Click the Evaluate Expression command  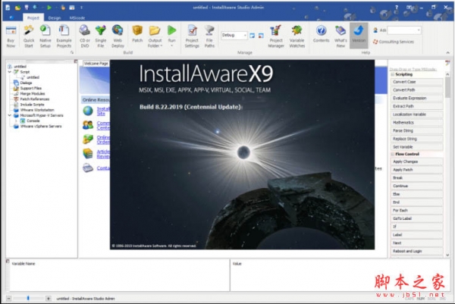click(416, 98)
